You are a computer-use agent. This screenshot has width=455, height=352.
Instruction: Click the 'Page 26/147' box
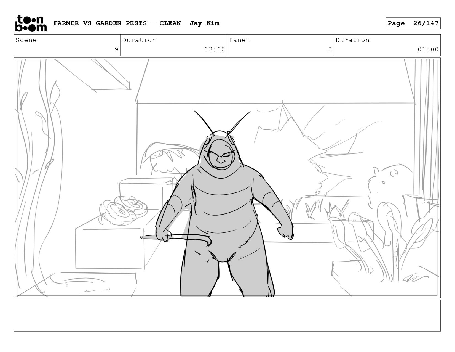click(x=413, y=23)
